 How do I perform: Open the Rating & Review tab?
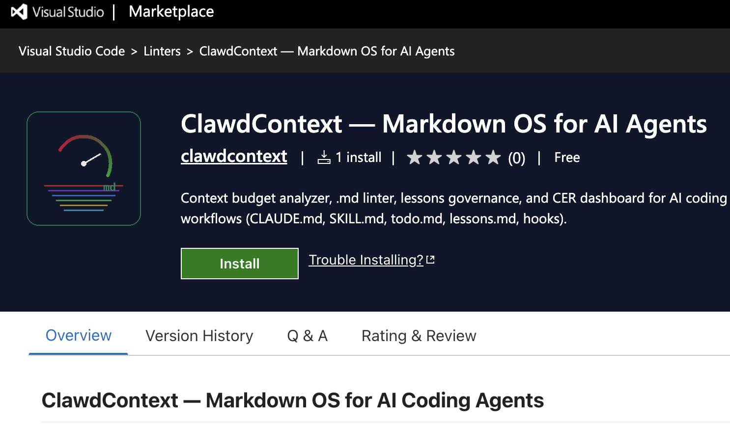click(419, 336)
